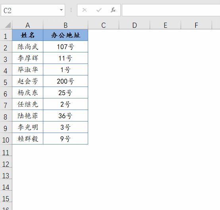Select row 1 header
The width and height of the screenshot is (220, 210).
(6, 35)
